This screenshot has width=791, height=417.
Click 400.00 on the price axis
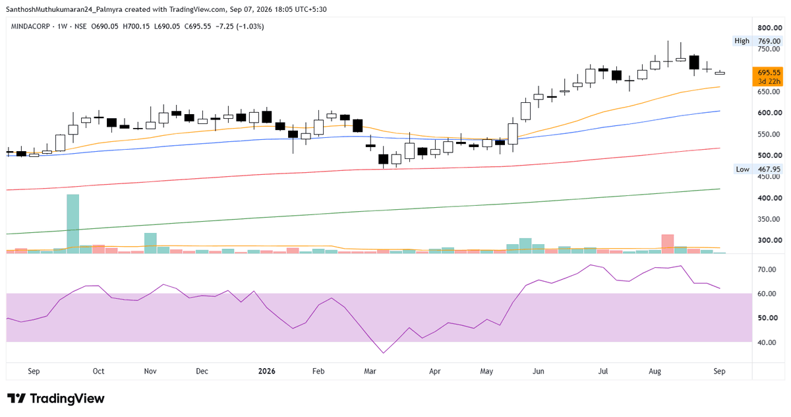click(769, 198)
